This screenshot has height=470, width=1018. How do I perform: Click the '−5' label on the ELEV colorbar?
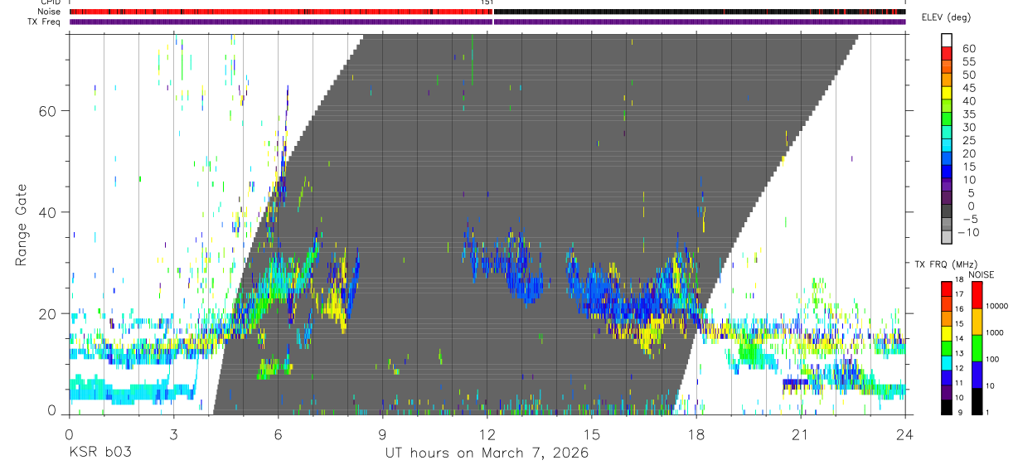pyautogui.click(x=968, y=219)
